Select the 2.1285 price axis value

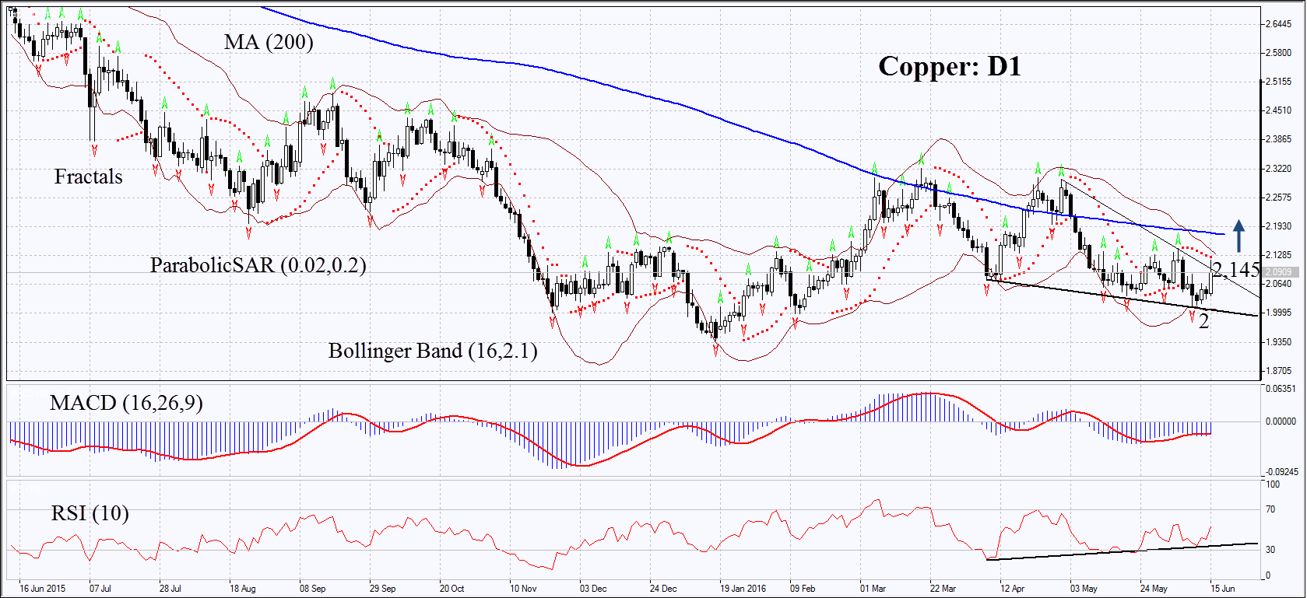[x=1278, y=255]
